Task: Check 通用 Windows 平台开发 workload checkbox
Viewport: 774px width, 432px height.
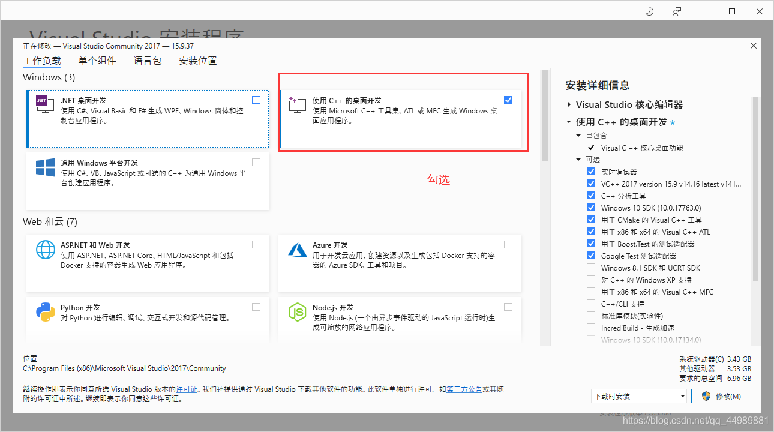Action: (256, 163)
